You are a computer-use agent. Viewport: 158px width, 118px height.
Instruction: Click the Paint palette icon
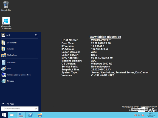[4, 69]
